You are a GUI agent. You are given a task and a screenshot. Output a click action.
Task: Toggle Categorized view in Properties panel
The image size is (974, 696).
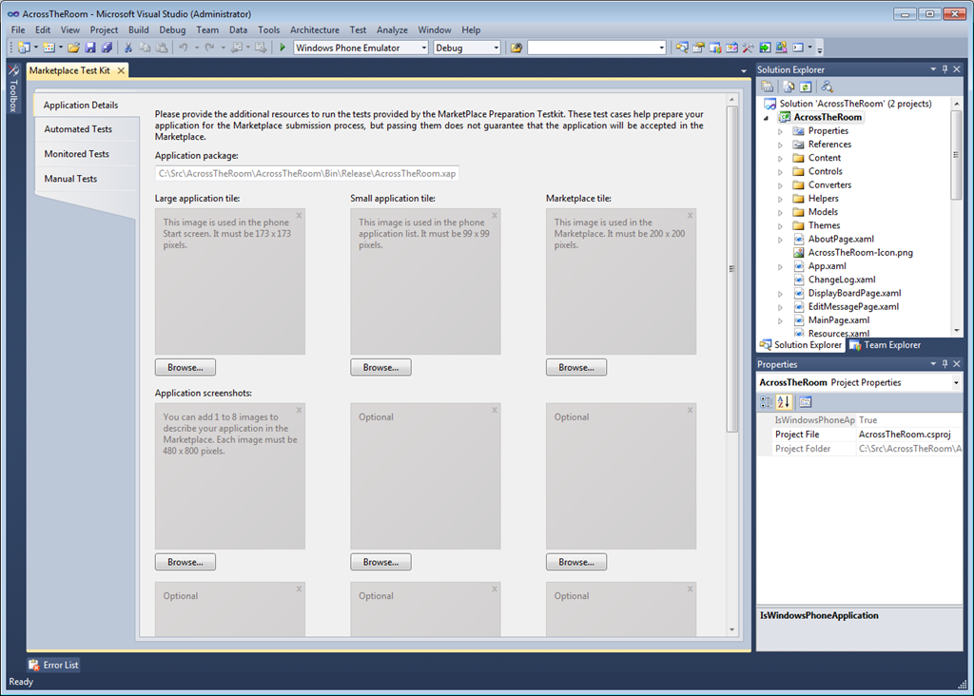coord(767,402)
